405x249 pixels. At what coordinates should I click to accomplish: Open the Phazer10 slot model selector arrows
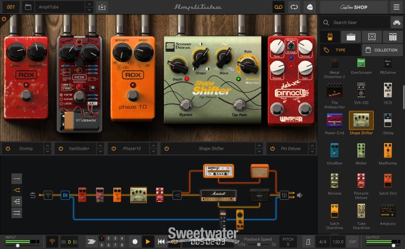coord(153,149)
